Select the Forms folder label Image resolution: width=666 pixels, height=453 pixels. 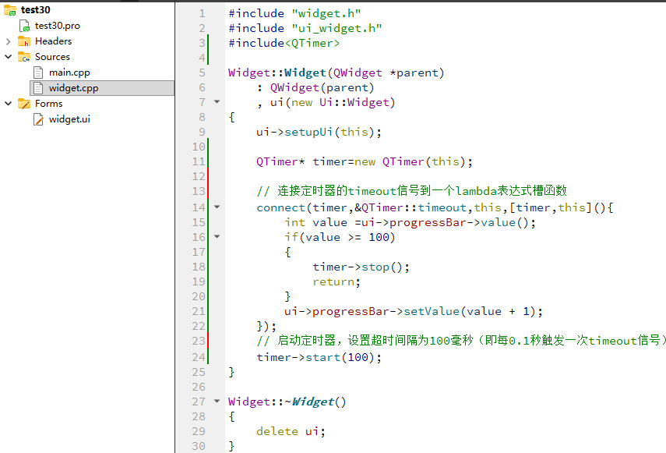(x=48, y=103)
